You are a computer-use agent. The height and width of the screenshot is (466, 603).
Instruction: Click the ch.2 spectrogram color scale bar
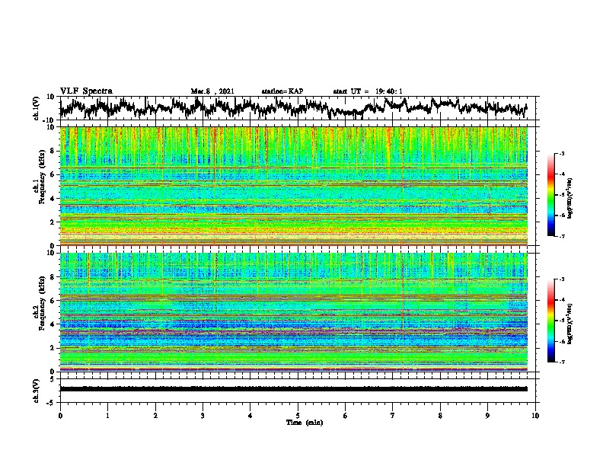coord(550,321)
